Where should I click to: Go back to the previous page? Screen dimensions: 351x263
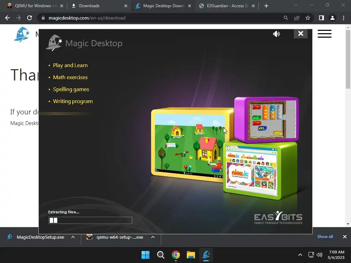tap(8, 18)
